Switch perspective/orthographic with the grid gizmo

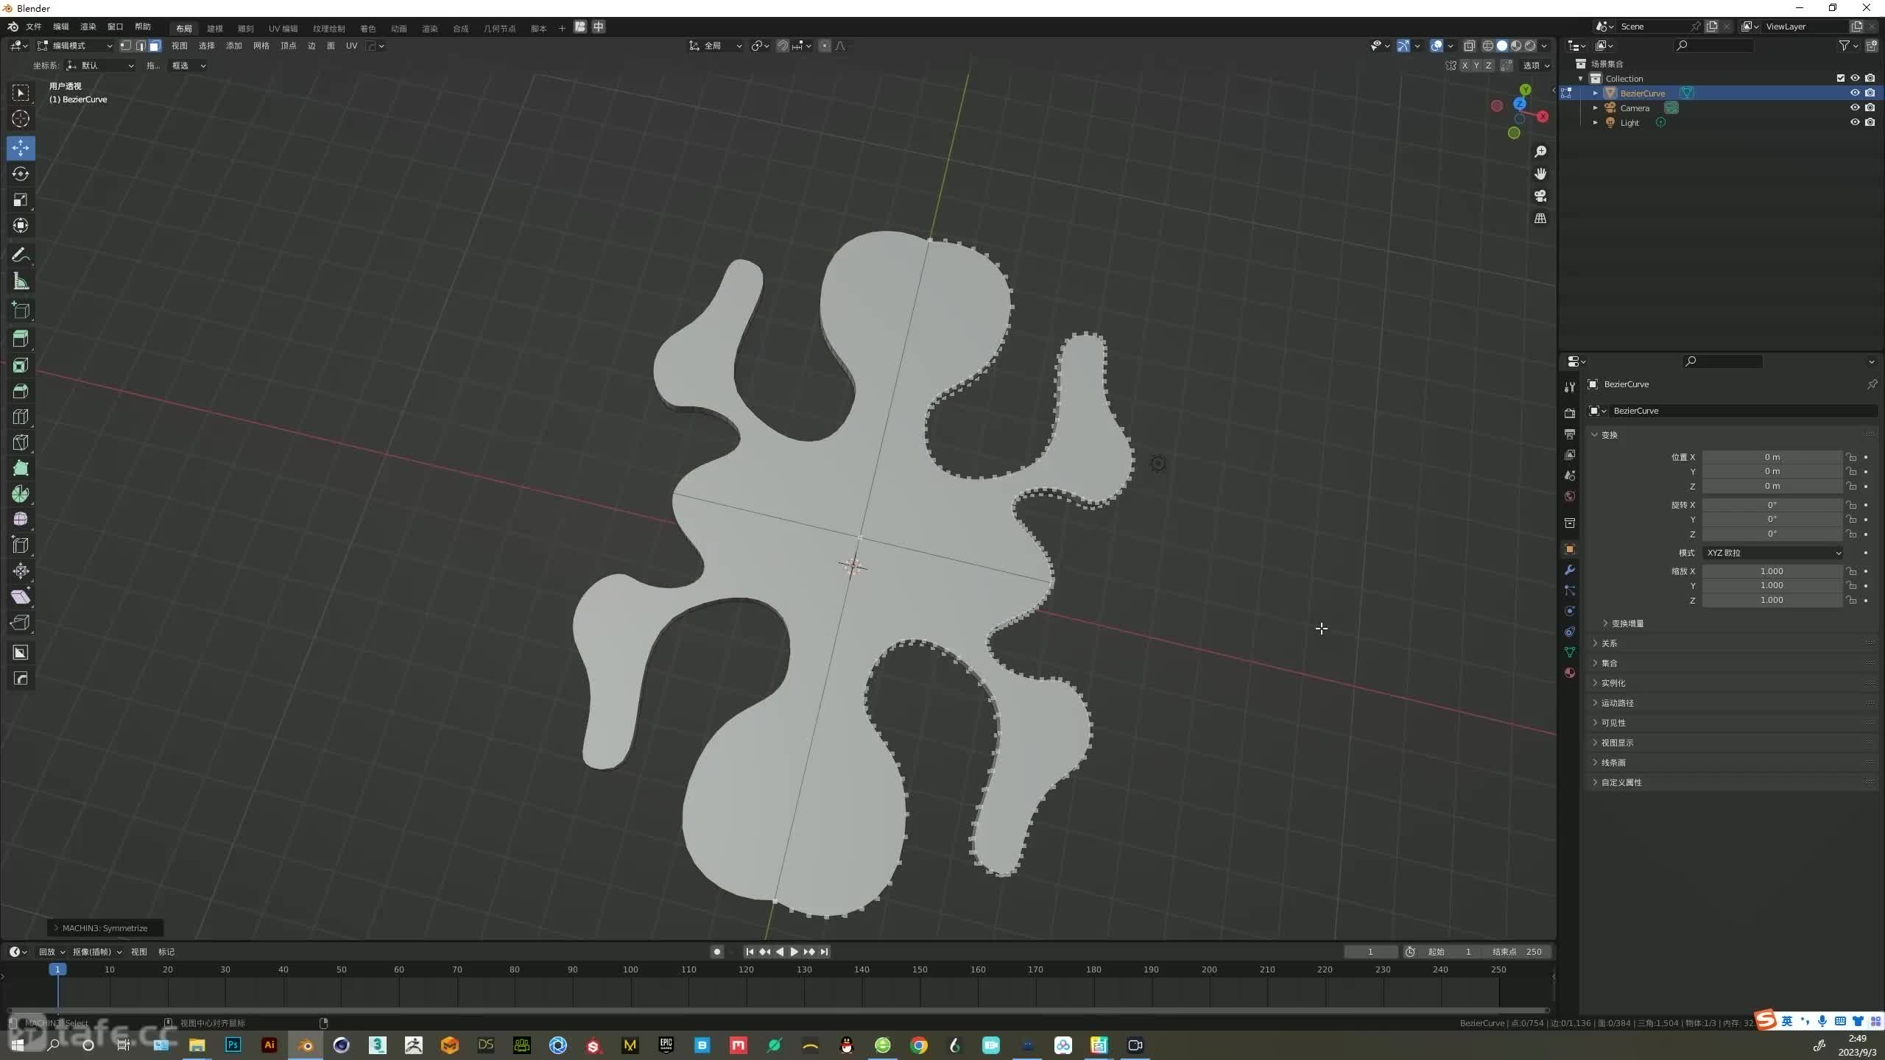[x=1540, y=219]
